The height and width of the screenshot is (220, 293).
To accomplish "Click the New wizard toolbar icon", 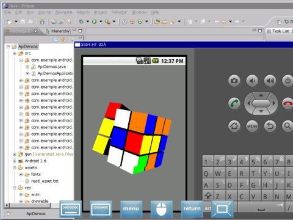I will pos(9,21).
